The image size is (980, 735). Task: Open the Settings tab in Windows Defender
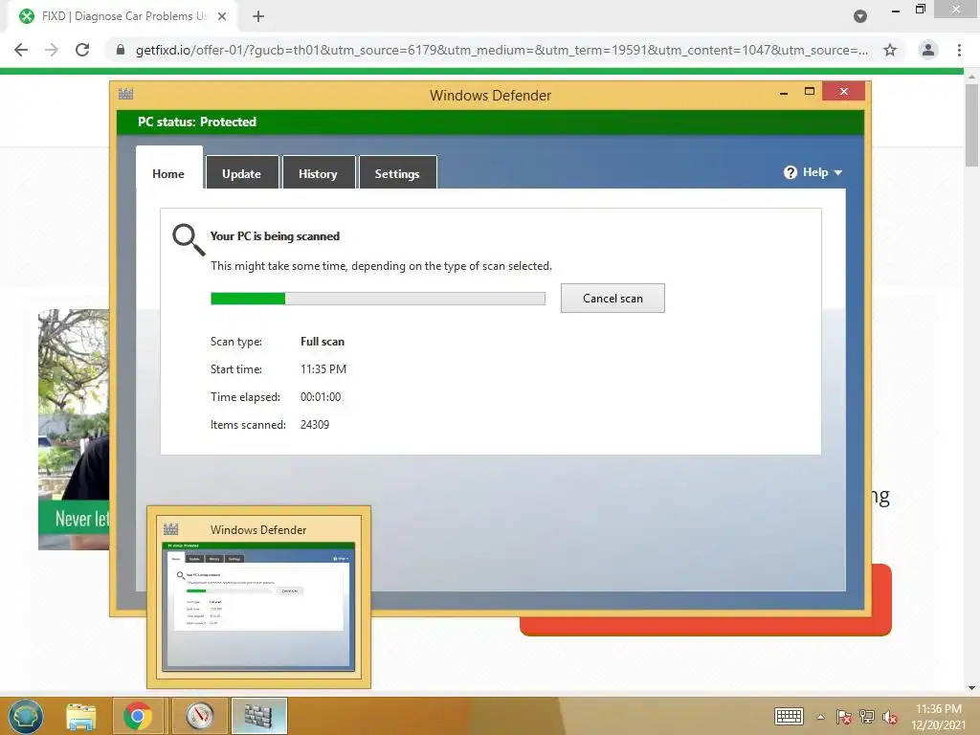click(397, 173)
